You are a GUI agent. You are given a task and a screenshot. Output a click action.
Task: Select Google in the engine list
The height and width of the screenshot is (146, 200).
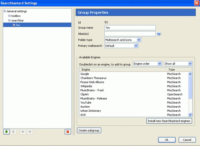(134, 74)
